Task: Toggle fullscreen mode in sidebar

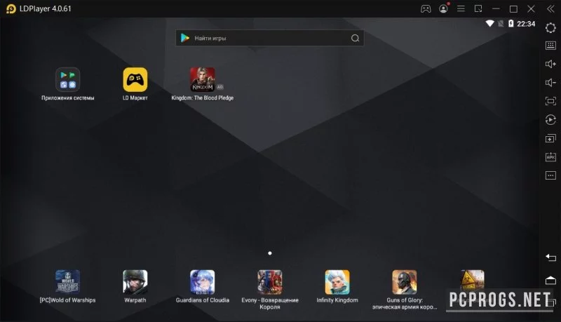Action: tap(550, 101)
